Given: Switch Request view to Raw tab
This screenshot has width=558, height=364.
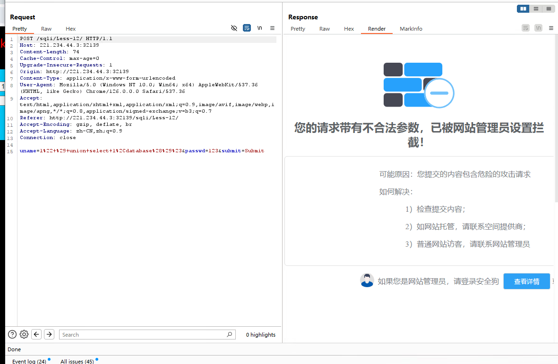Looking at the screenshot, I should [x=46, y=29].
